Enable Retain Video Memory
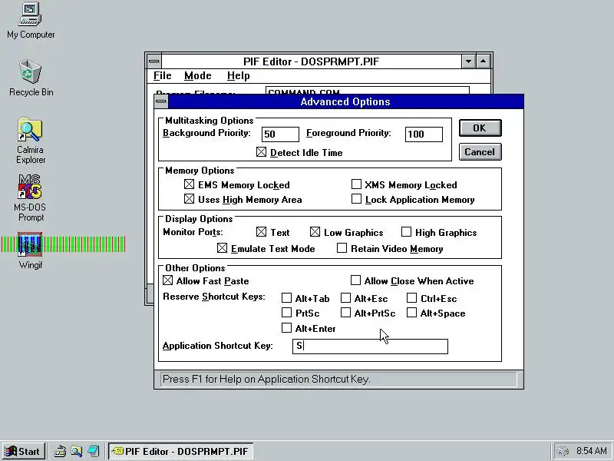Screen dimensions: 614x461 click(342, 248)
